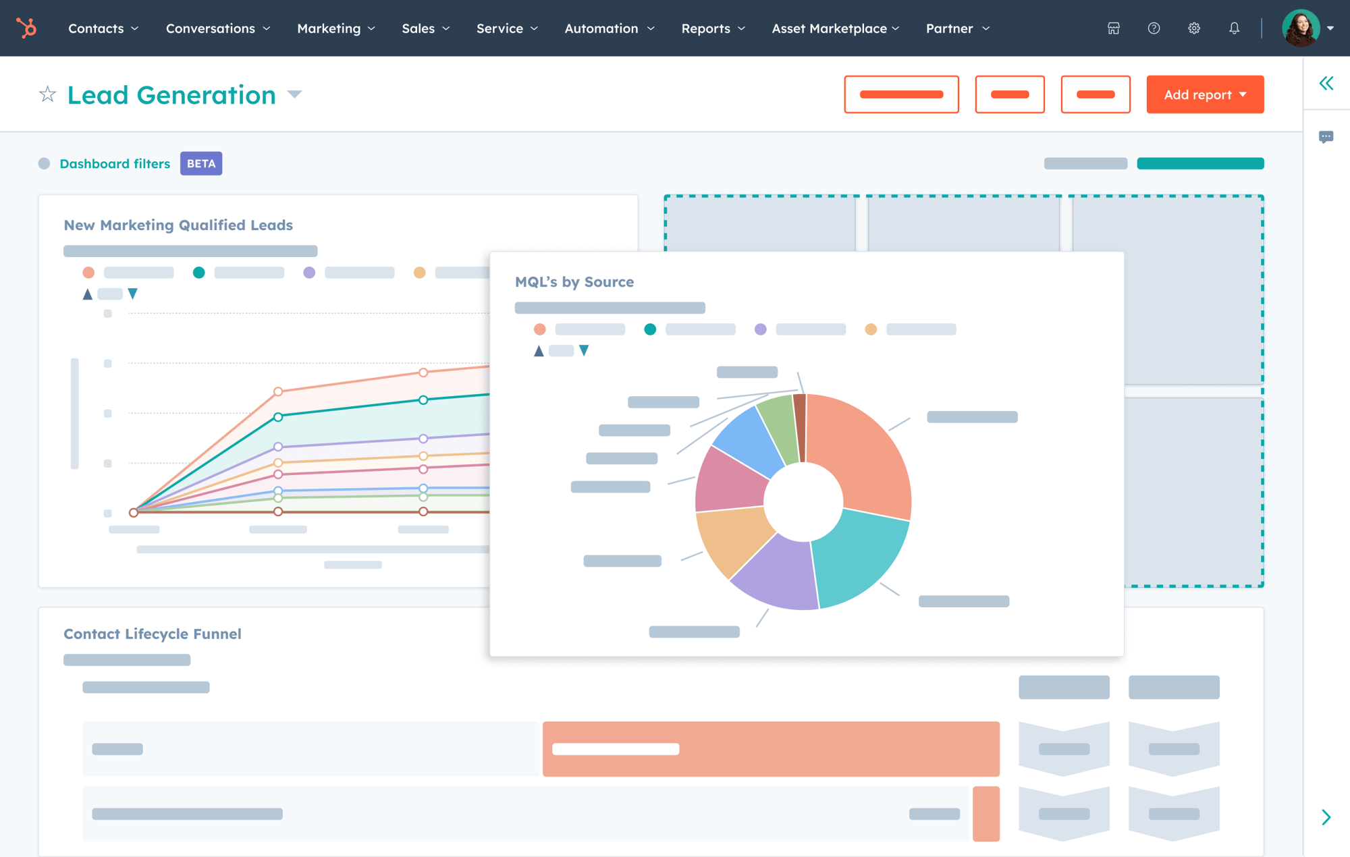Toggle teal legend series in New Marketing Qualified Leads
1350x857 pixels.
[198, 273]
